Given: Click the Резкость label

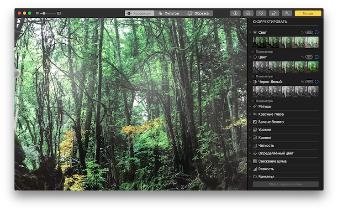Looking at the screenshot, I should [266, 169].
